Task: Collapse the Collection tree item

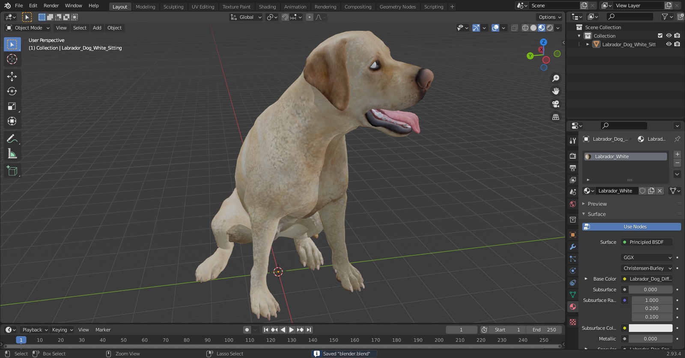Action: [579, 36]
